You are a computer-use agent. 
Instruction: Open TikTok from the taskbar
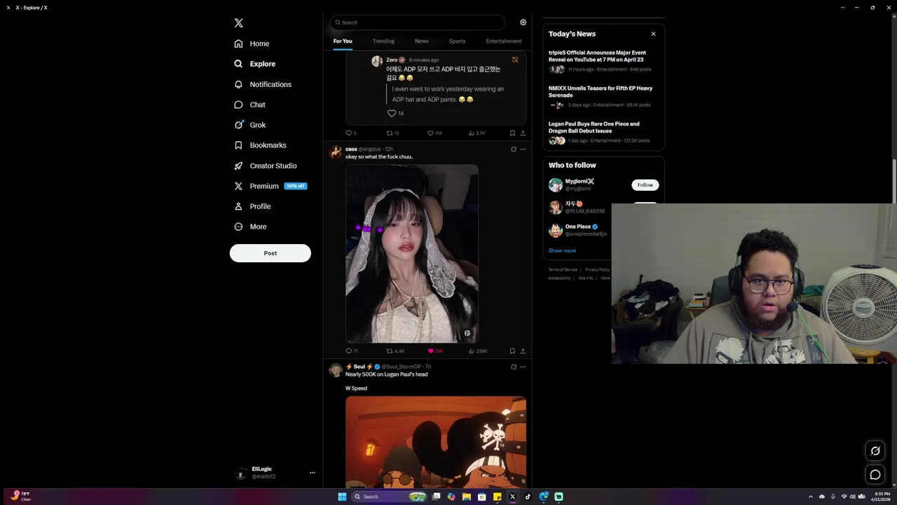coord(528,497)
